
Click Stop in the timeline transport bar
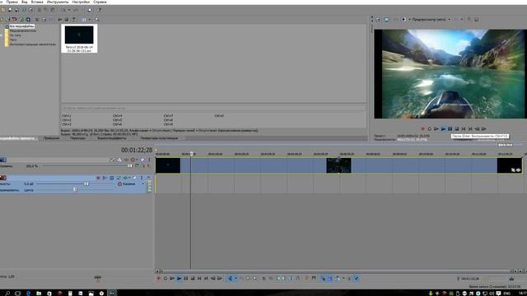[193, 279]
